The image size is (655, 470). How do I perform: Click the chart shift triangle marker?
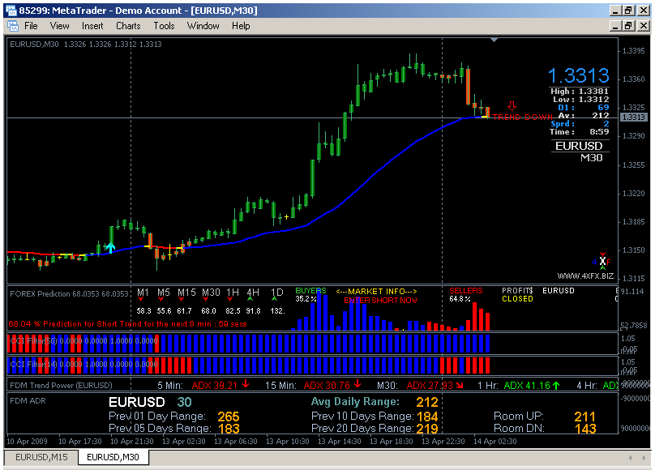point(494,40)
